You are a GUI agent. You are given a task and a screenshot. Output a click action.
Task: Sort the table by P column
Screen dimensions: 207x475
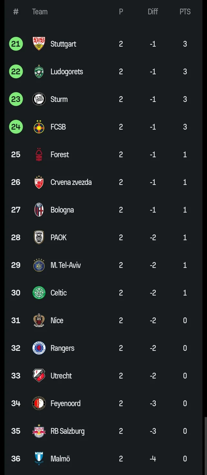click(121, 12)
